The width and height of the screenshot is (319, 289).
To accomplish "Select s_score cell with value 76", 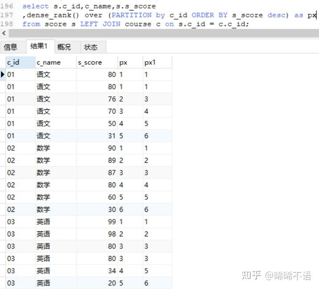I will point(97,99).
